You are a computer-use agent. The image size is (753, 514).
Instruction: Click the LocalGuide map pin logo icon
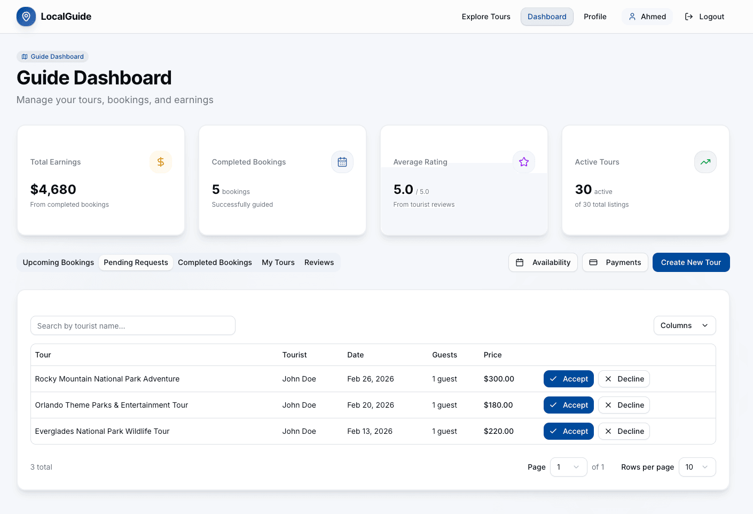pyautogui.click(x=26, y=17)
